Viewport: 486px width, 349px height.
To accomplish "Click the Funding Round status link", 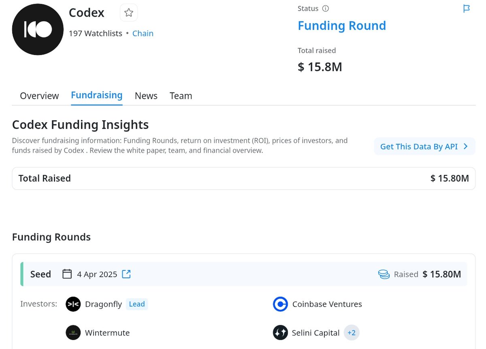I will click(x=342, y=26).
